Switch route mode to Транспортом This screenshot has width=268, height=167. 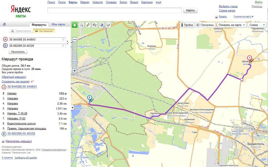tap(21, 31)
